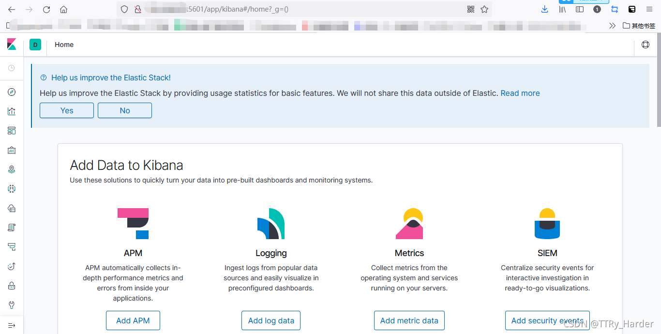Open Dev Tools wrench icon in sidebar
This screenshot has height=334, width=661.
click(12, 305)
